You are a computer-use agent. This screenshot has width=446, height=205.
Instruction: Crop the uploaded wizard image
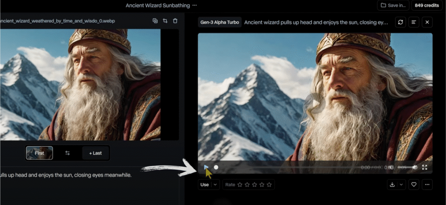point(165,21)
